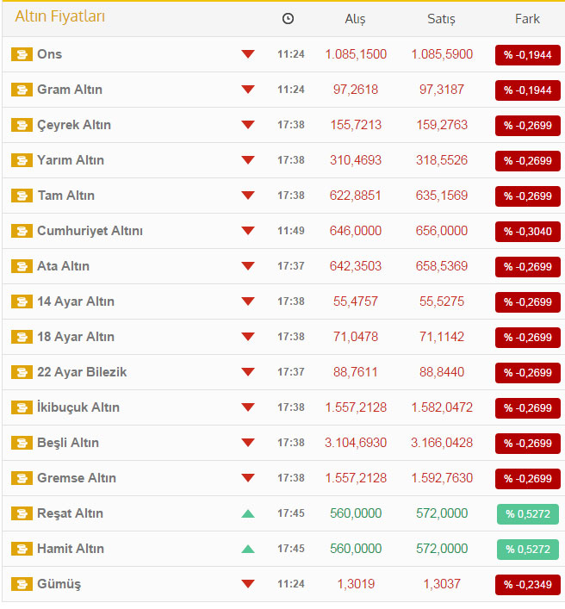The width and height of the screenshot is (565, 609).
Task: Click the red down arrow for Çeyrek Altın
Action: pos(248,125)
